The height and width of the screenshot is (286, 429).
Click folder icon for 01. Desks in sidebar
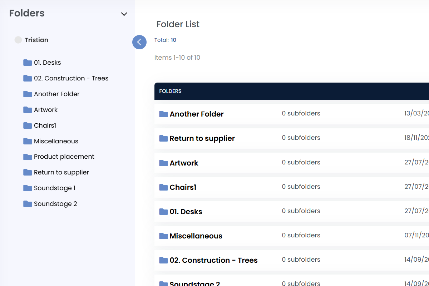click(x=28, y=63)
